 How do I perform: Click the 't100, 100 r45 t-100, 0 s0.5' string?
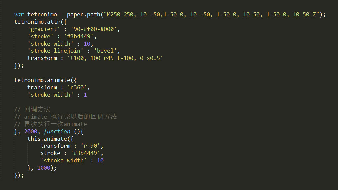[115, 58]
